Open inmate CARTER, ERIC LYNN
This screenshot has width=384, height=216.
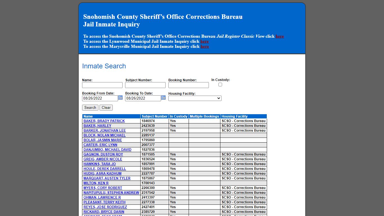[100, 145]
